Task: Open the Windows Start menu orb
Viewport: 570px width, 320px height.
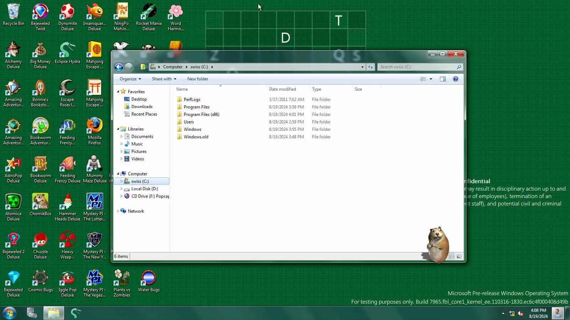Action: 10,313
